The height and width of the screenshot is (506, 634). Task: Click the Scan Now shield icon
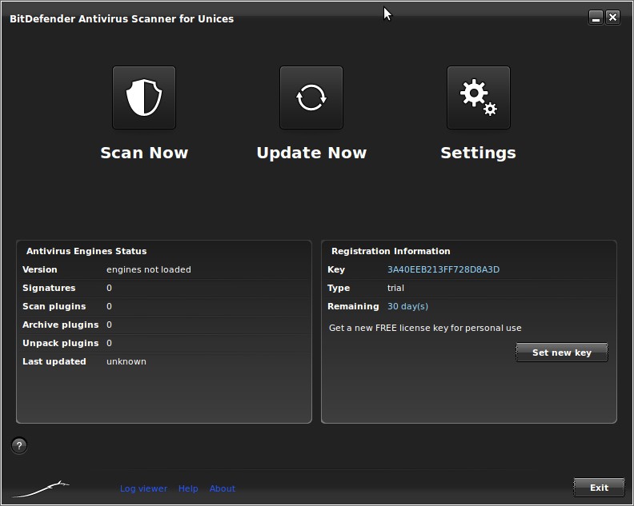(x=144, y=98)
